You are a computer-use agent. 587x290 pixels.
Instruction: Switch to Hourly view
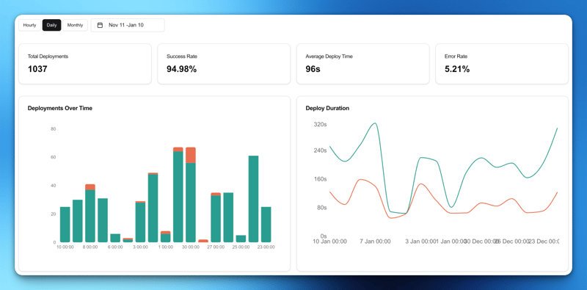pyautogui.click(x=29, y=25)
